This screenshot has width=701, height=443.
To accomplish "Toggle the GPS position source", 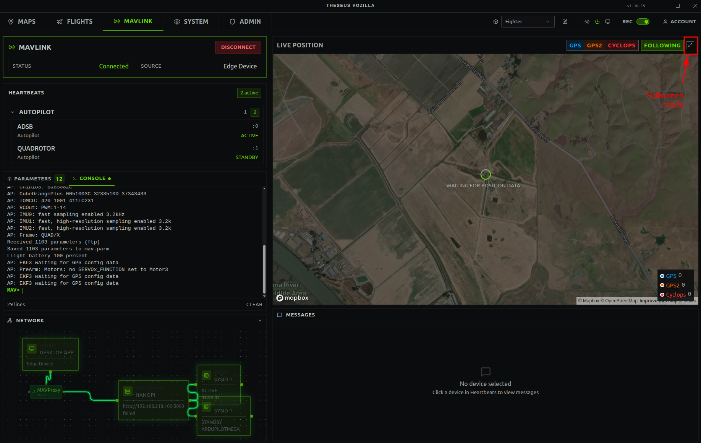I will tap(575, 45).
